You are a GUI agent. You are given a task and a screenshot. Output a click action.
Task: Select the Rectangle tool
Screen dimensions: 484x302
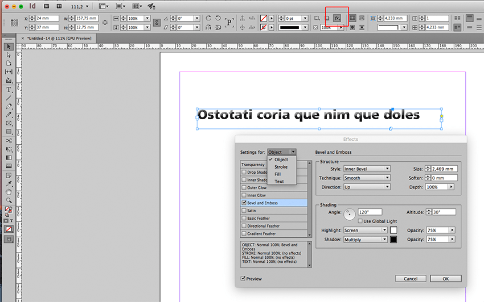pyautogui.click(x=9, y=132)
